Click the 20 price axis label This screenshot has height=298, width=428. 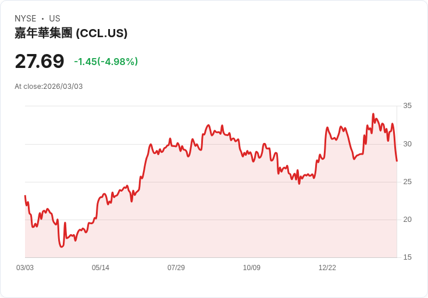pyautogui.click(x=407, y=220)
